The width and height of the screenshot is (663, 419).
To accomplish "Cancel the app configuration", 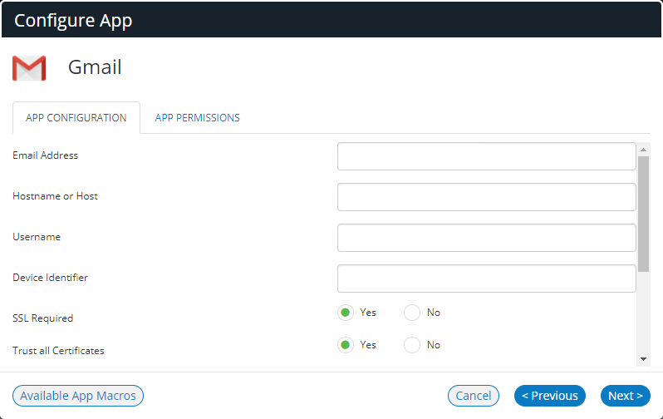I will [473, 396].
